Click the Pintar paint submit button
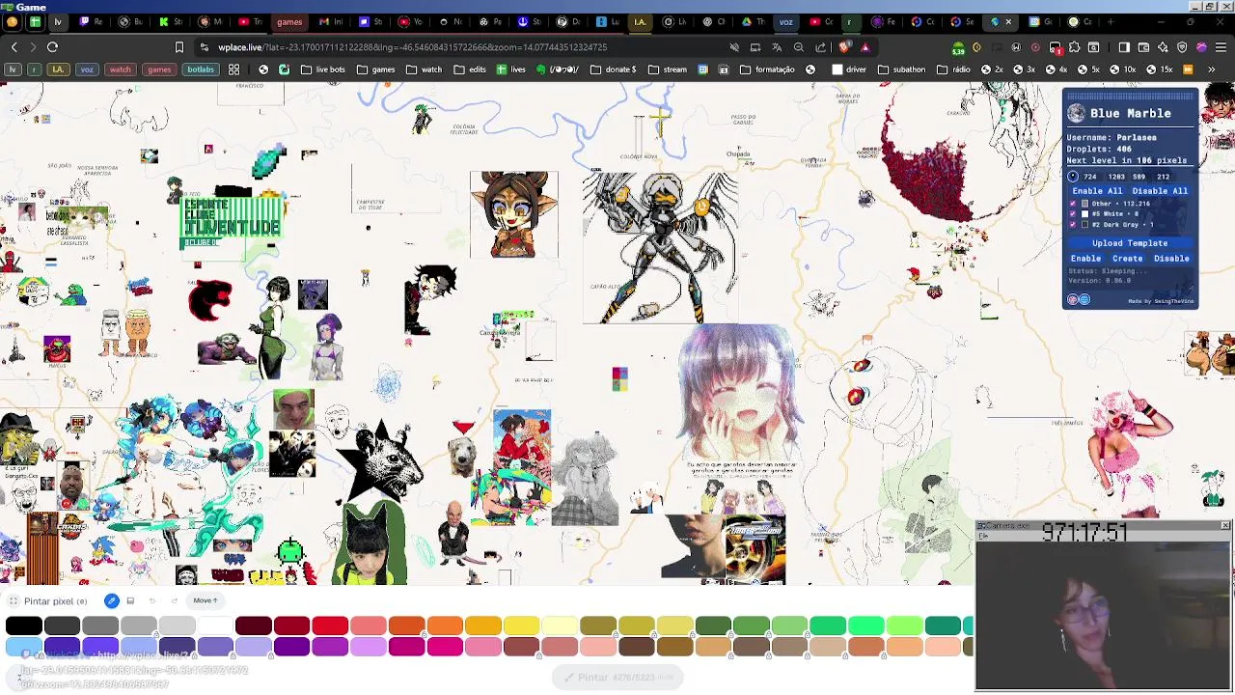Viewport: 1235px width, 695px height. pyautogui.click(x=617, y=678)
